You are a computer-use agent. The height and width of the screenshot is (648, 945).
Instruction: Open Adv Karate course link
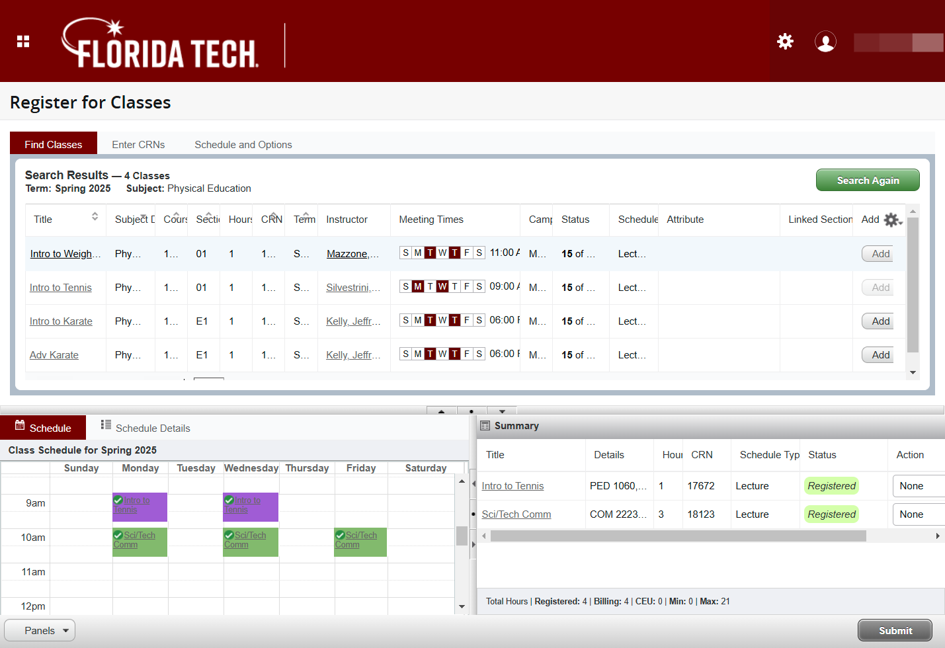coord(54,355)
